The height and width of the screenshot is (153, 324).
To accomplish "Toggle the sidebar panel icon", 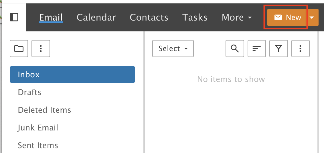I will (14, 17).
